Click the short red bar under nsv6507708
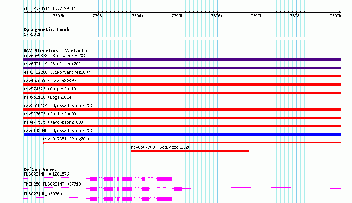 [190, 151]
